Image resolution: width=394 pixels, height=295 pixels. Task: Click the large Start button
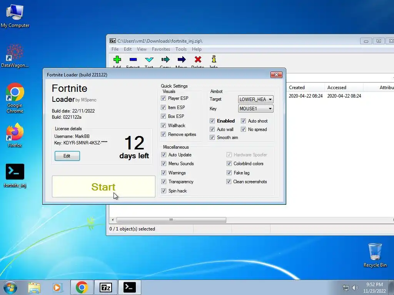click(104, 187)
